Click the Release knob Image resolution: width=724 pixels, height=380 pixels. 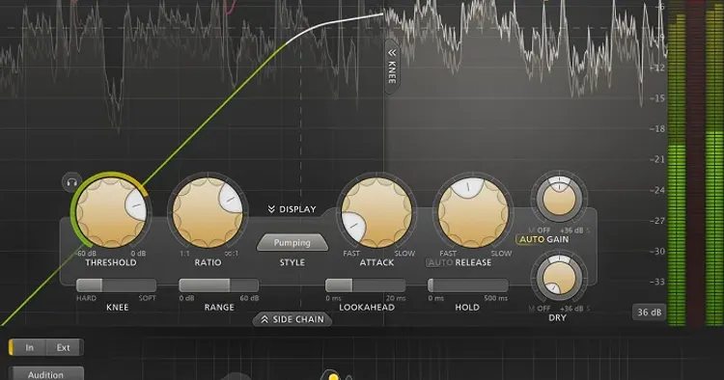pyautogui.click(x=473, y=212)
